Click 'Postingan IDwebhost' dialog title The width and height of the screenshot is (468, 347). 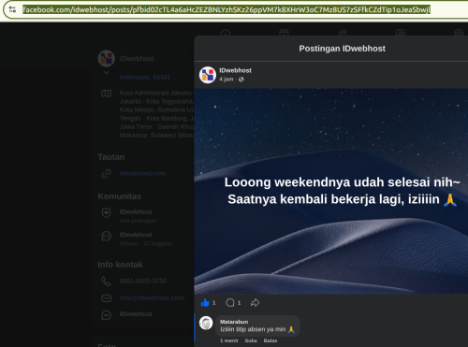click(x=343, y=49)
